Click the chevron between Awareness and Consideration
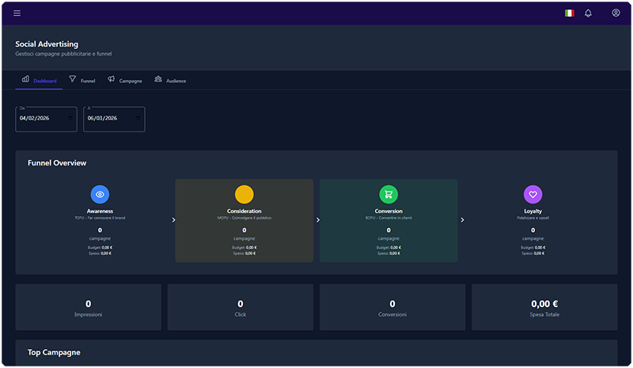The width and height of the screenshot is (633, 368). pos(173,220)
